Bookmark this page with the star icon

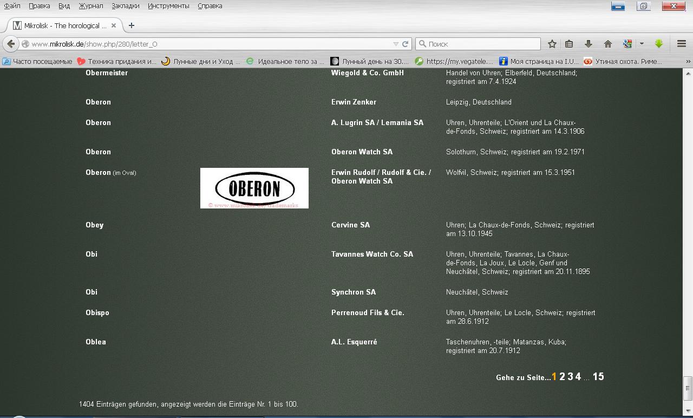552,44
